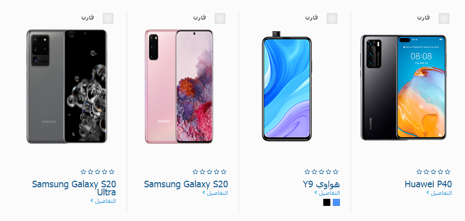The width and height of the screenshot is (465, 221).
Task: Enable compare for Samsung Galaxy S20
Action: click(220, 18)
